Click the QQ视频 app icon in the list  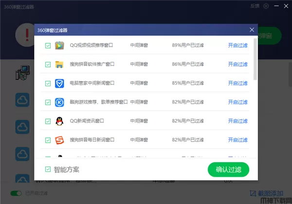pyautogui.click(x=59, y=45)
